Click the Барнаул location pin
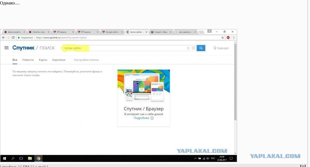Image resolution: width=310 pixels, height=167 pixels. pyautogui.click(x=215, y=48)
